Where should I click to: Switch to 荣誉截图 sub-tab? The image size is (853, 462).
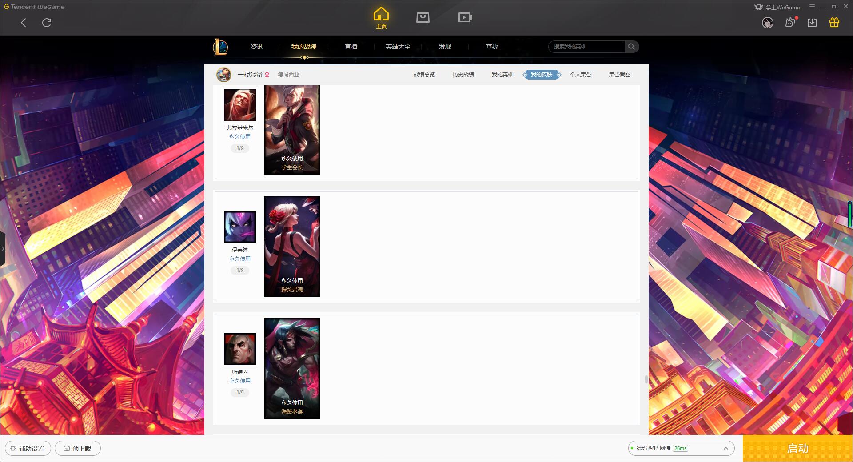pos(620,75)
